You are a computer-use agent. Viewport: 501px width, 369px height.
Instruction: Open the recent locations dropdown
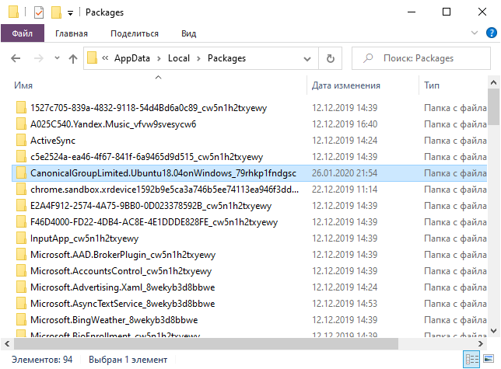58,58
